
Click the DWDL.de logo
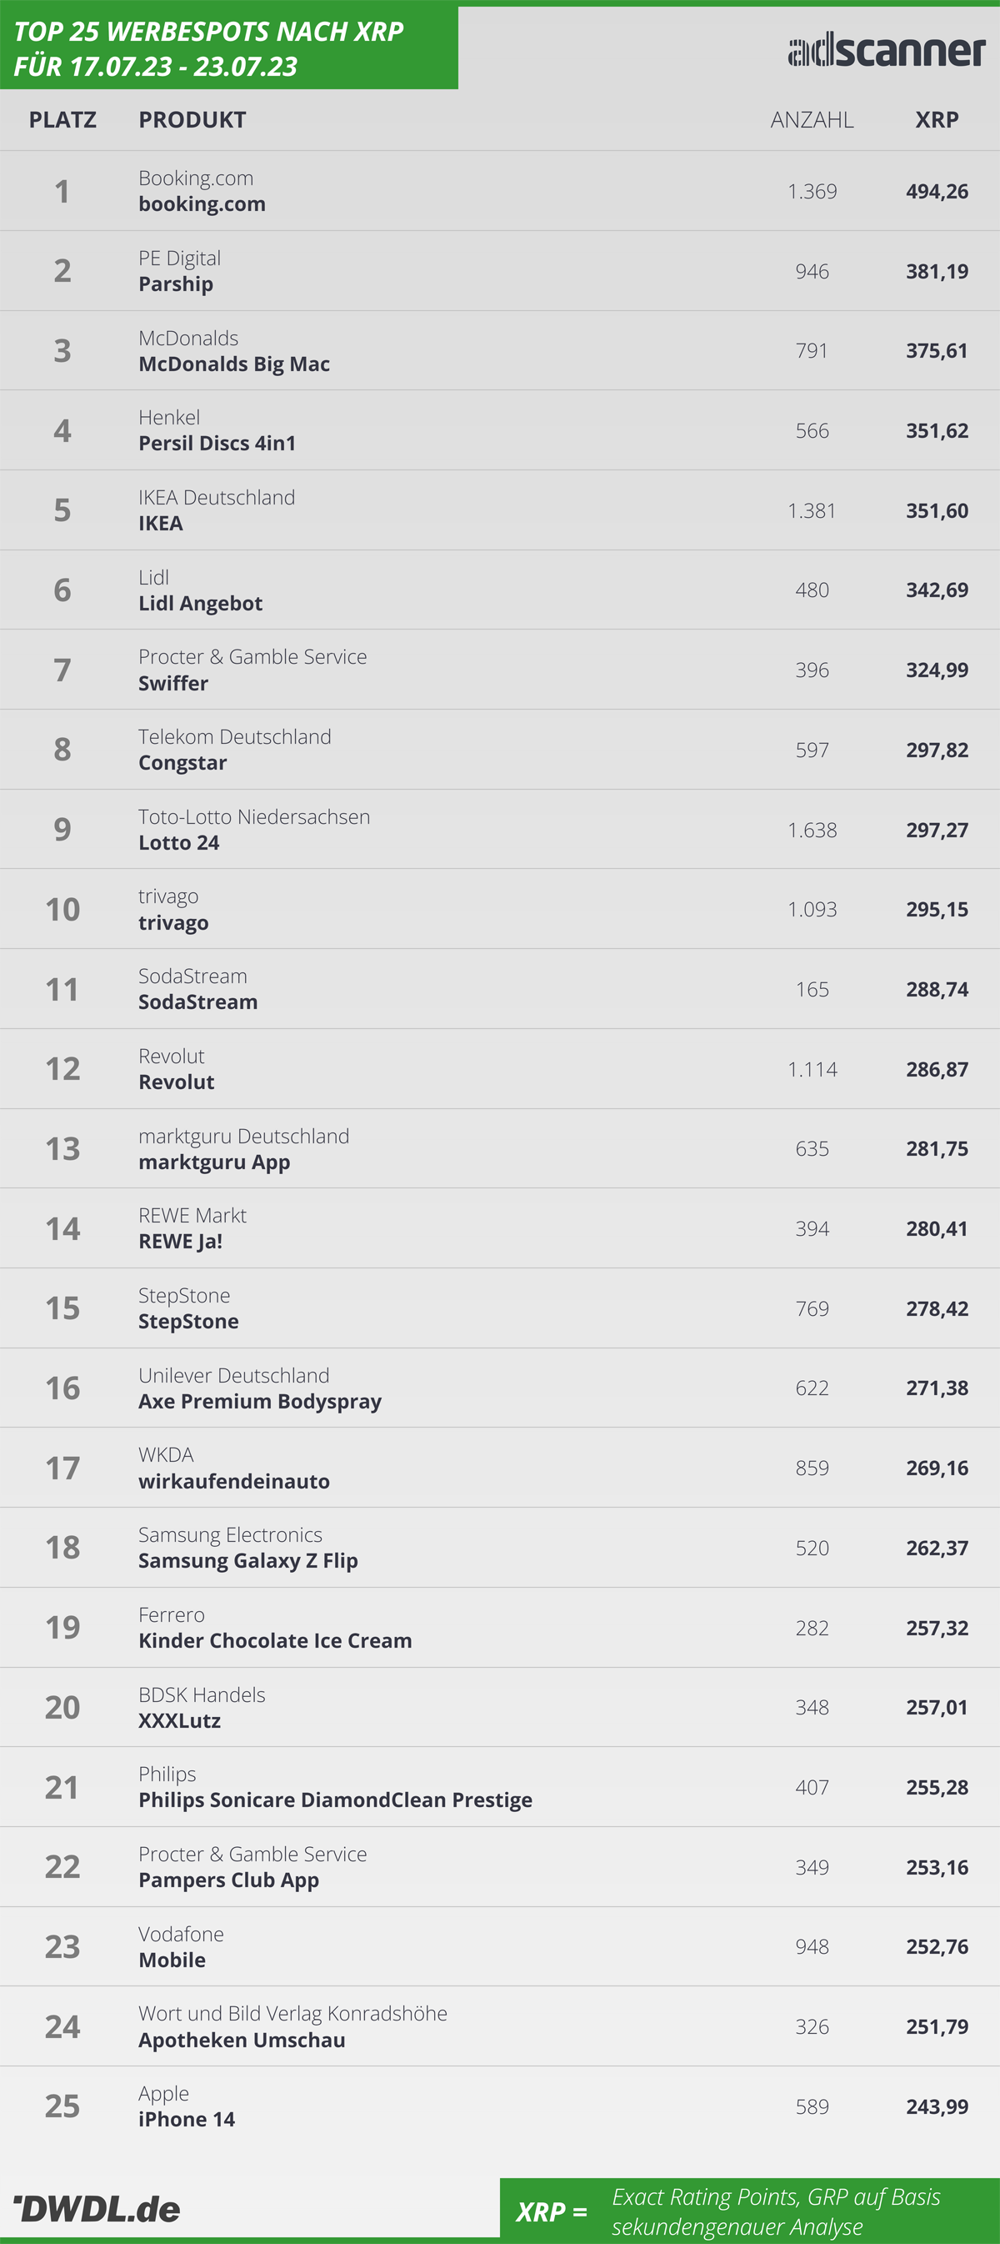[97, 2208]
